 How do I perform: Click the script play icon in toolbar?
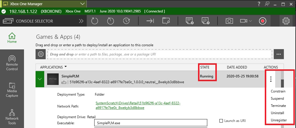tap(189, 21)
